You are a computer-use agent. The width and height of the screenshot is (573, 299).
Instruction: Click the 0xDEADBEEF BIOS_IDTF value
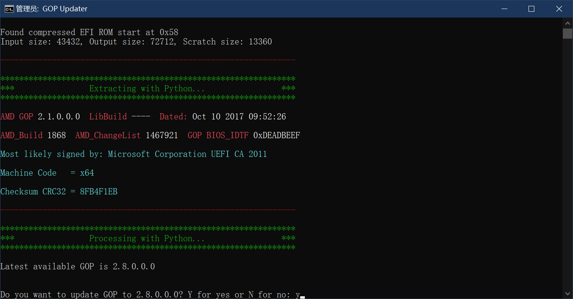point(276,135)
